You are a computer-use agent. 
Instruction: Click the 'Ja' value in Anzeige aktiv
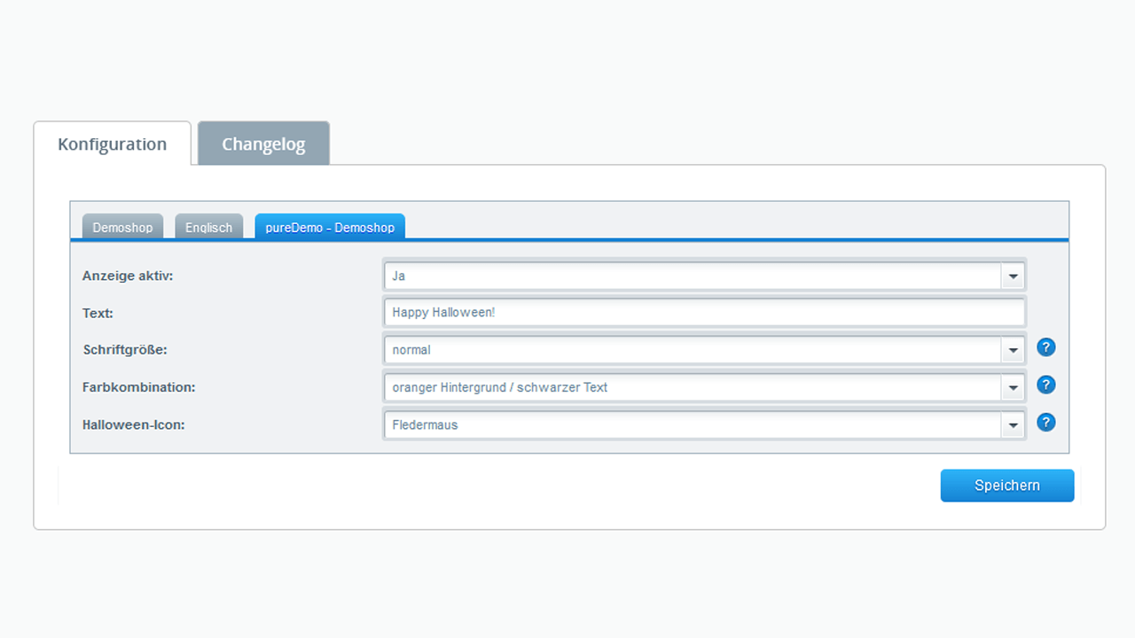point(399,276)
